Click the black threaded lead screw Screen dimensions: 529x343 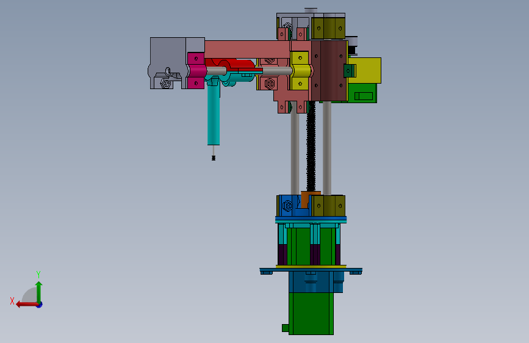pyautogui.click(x=311, y=147)
